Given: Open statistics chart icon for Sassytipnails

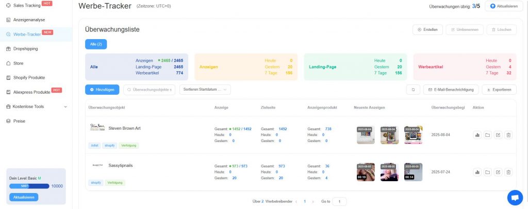Looking at the screenshot, I should (477, 172).
